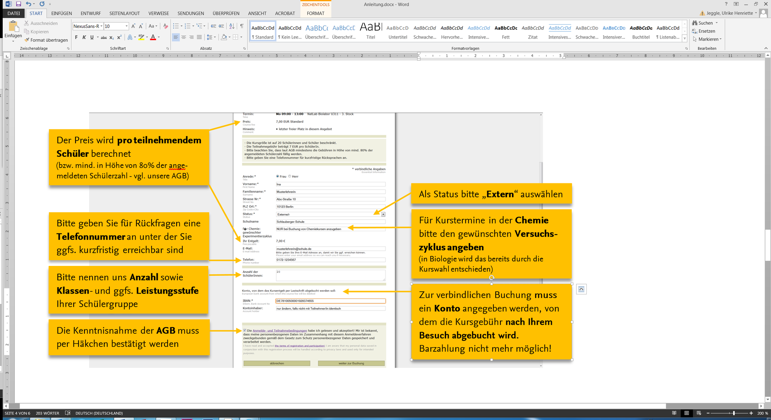Viewport: 771px width, 420px height.
Task: Open Suchen dropdown arrow
Action: pyautogui.click(x=717, y=23)
